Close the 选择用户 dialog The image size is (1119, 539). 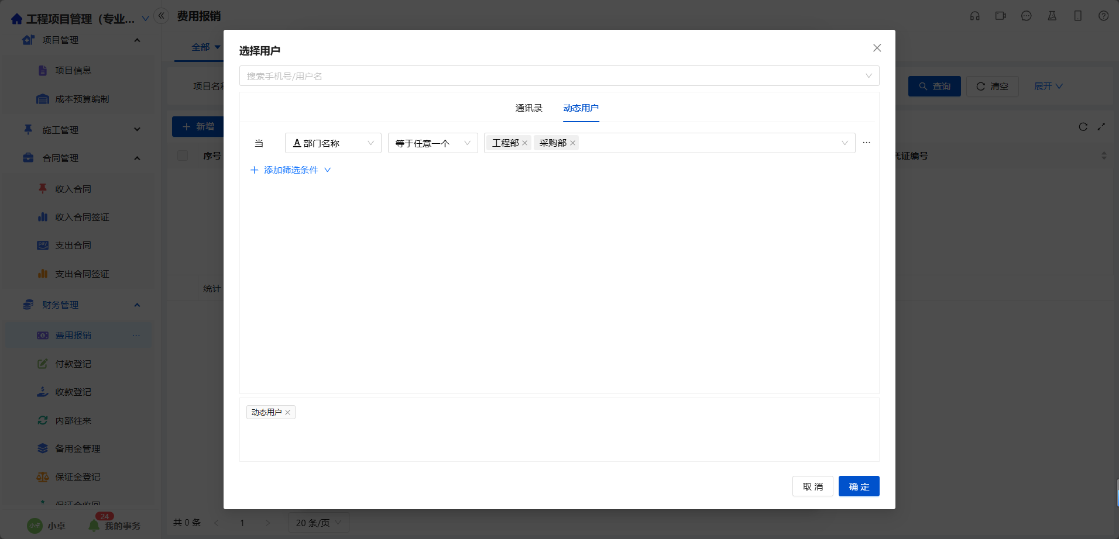(877, 48)
